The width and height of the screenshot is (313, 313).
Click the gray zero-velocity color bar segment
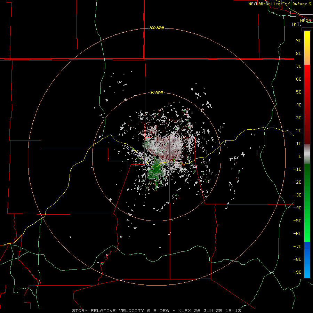[x=307, y=154]
